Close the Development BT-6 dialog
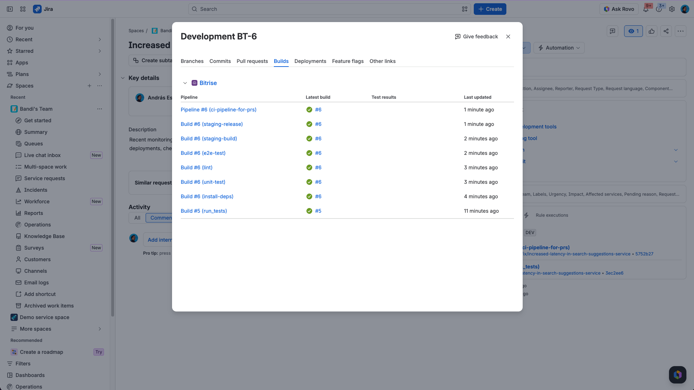This screenshot has height=390, width=694. coord(508,37)
